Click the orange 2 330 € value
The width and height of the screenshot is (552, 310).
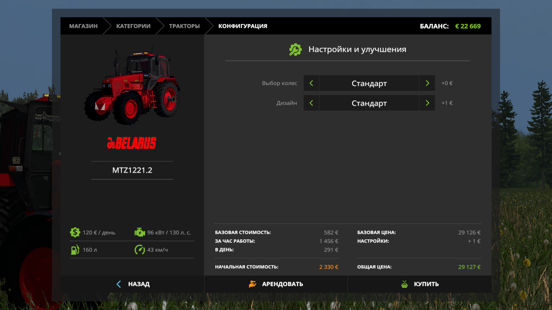point(329,267)
